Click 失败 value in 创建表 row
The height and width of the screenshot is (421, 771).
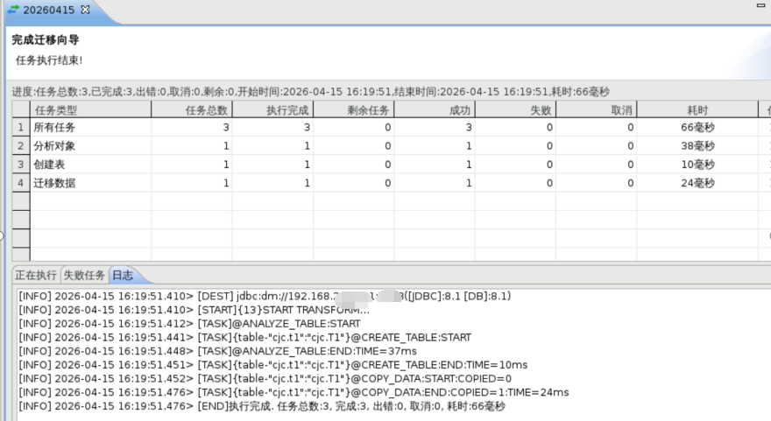515,165
